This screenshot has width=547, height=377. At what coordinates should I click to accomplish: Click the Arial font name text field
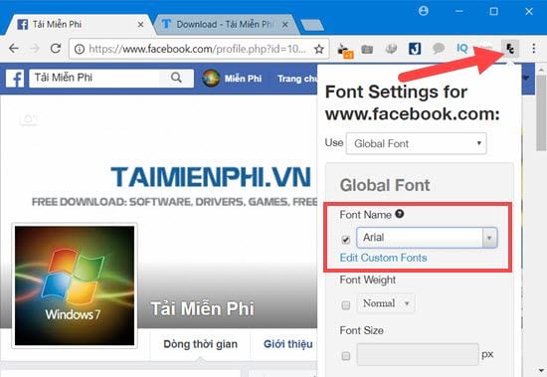(x=420, y=238)
